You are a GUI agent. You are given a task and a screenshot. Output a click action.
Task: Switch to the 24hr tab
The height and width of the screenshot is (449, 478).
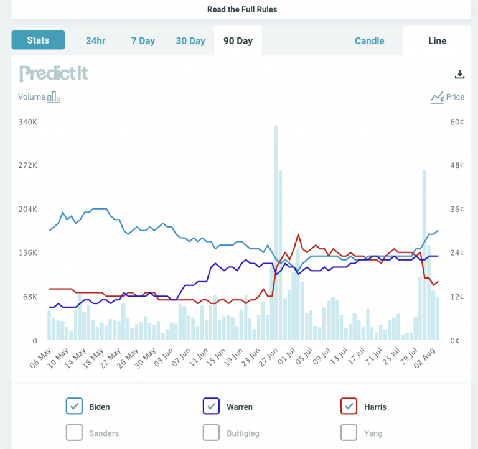96,40
